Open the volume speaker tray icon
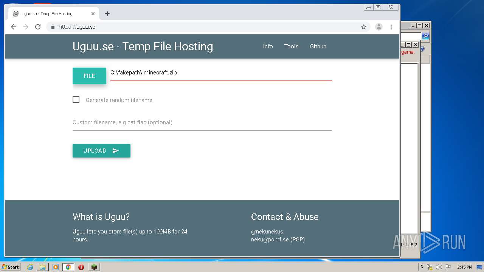484x272 pixels. point(439,267)
